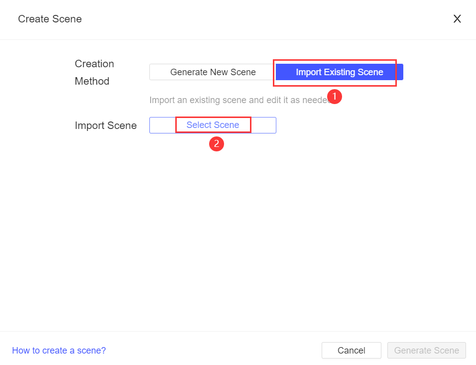Click the red step 1 annotation badge

point(335,97)
